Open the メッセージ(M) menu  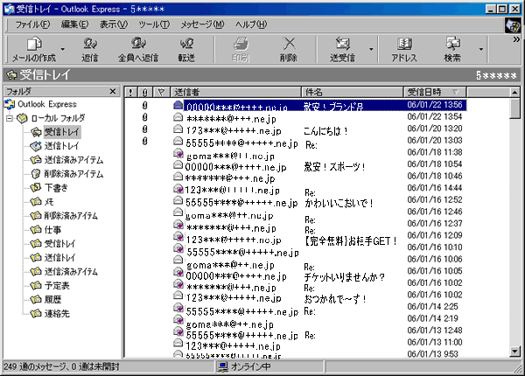(202, 24)
